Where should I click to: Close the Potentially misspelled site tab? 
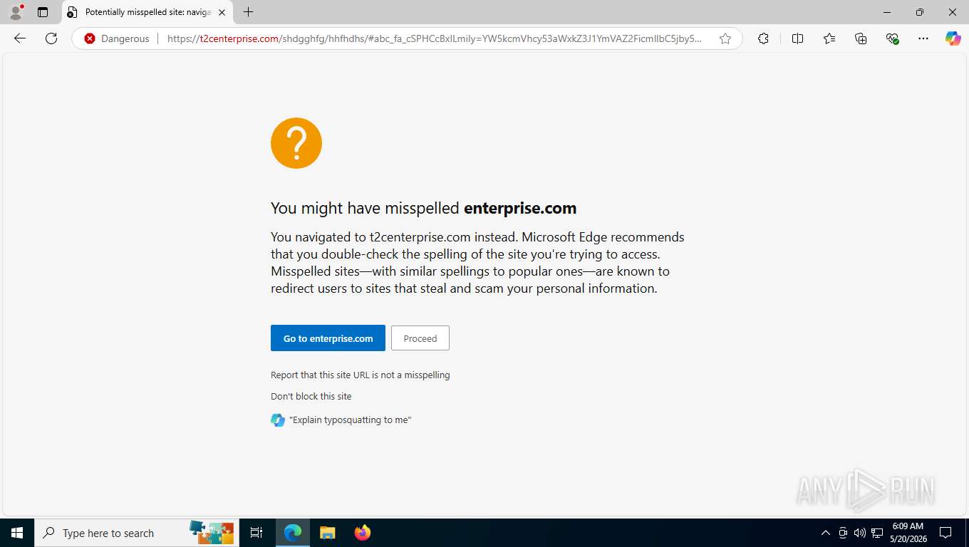(222, 12)
